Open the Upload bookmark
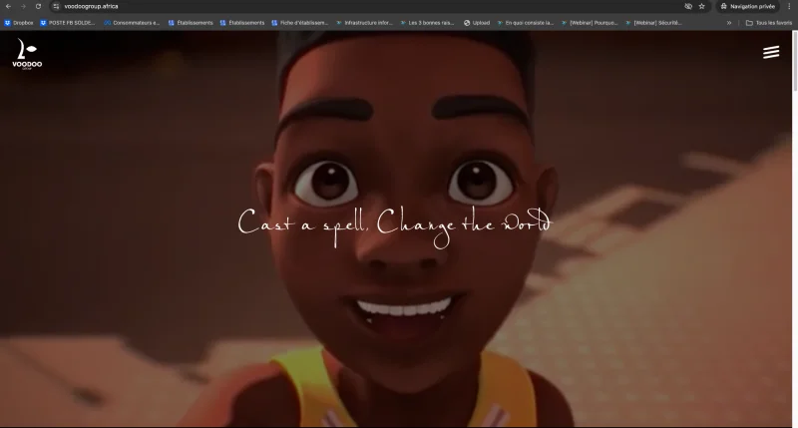Screen dimensions: 798x428 pyautogui.click(x=477, y=22)
